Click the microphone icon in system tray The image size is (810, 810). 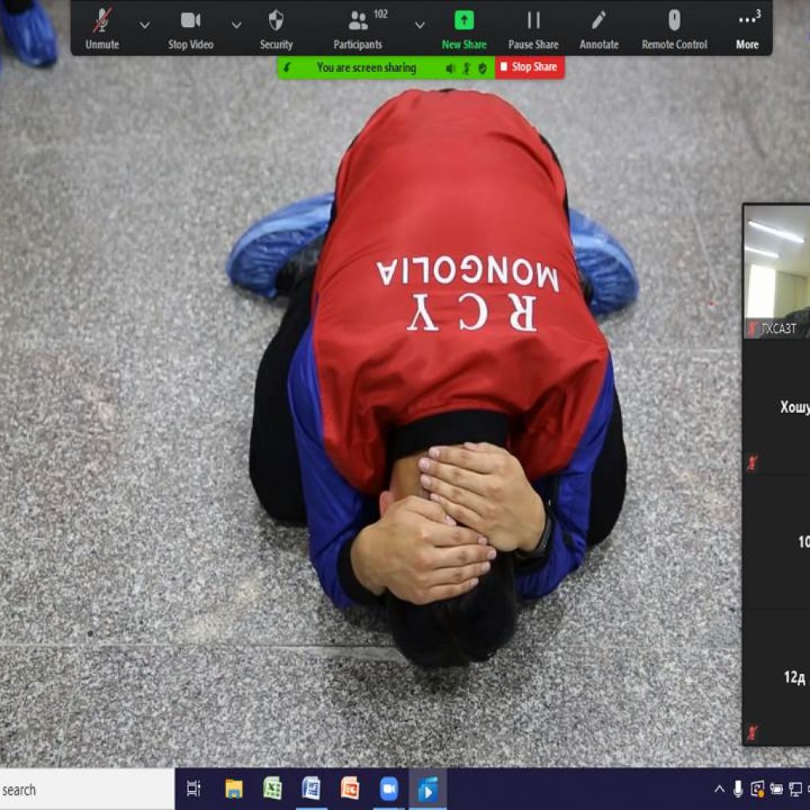point(738,789)
